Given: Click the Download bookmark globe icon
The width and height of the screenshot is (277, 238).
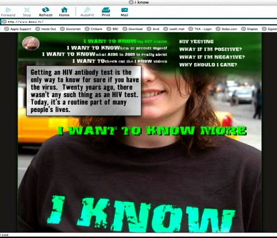Looking at the screenshot, I should 125,29.
